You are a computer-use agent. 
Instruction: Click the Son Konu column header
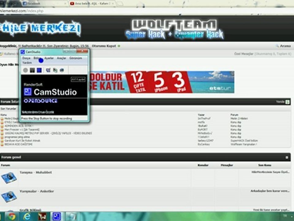tap(264, 165)
